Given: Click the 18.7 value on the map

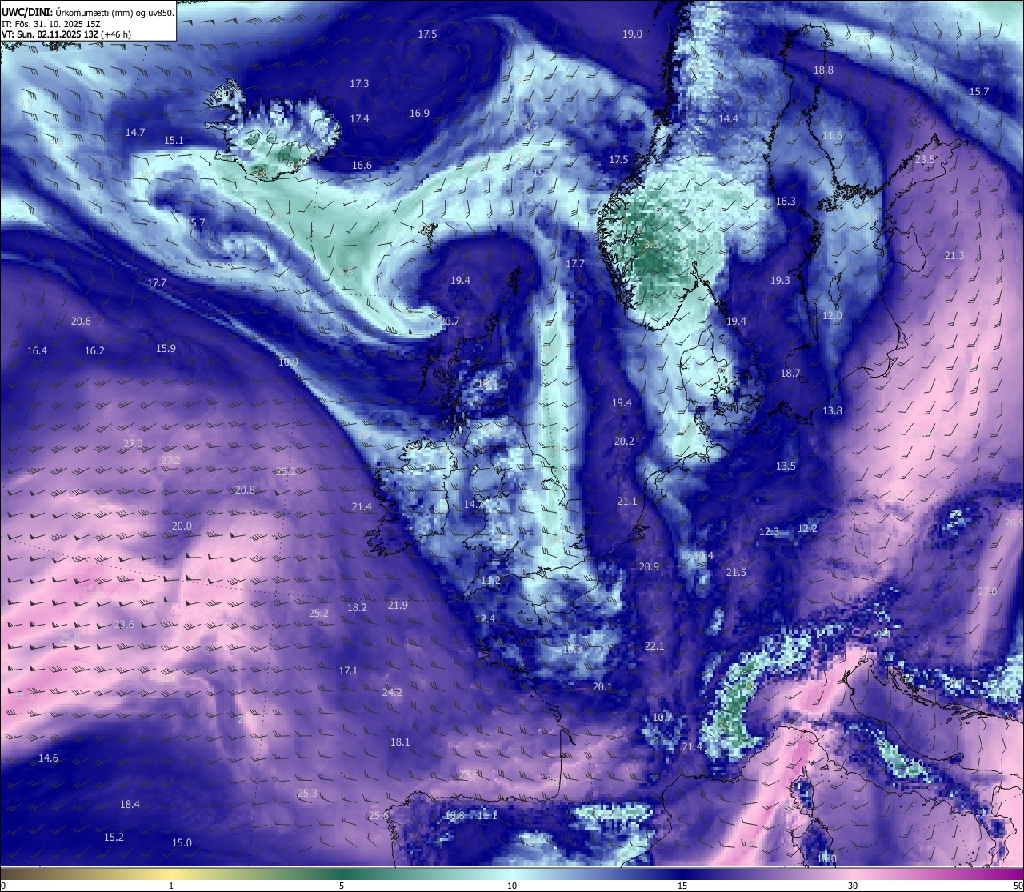Looking at the screenshot, I should 790,373.
